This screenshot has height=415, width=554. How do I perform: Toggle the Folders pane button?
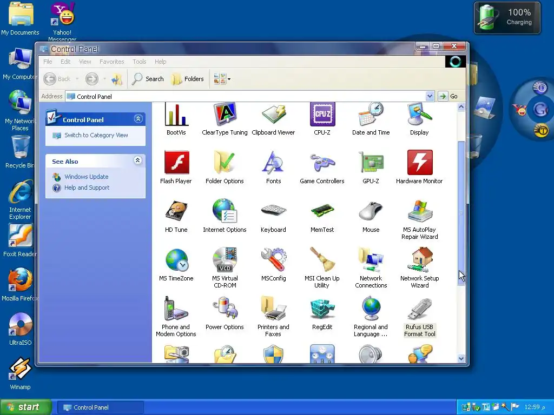pos(187,79)
